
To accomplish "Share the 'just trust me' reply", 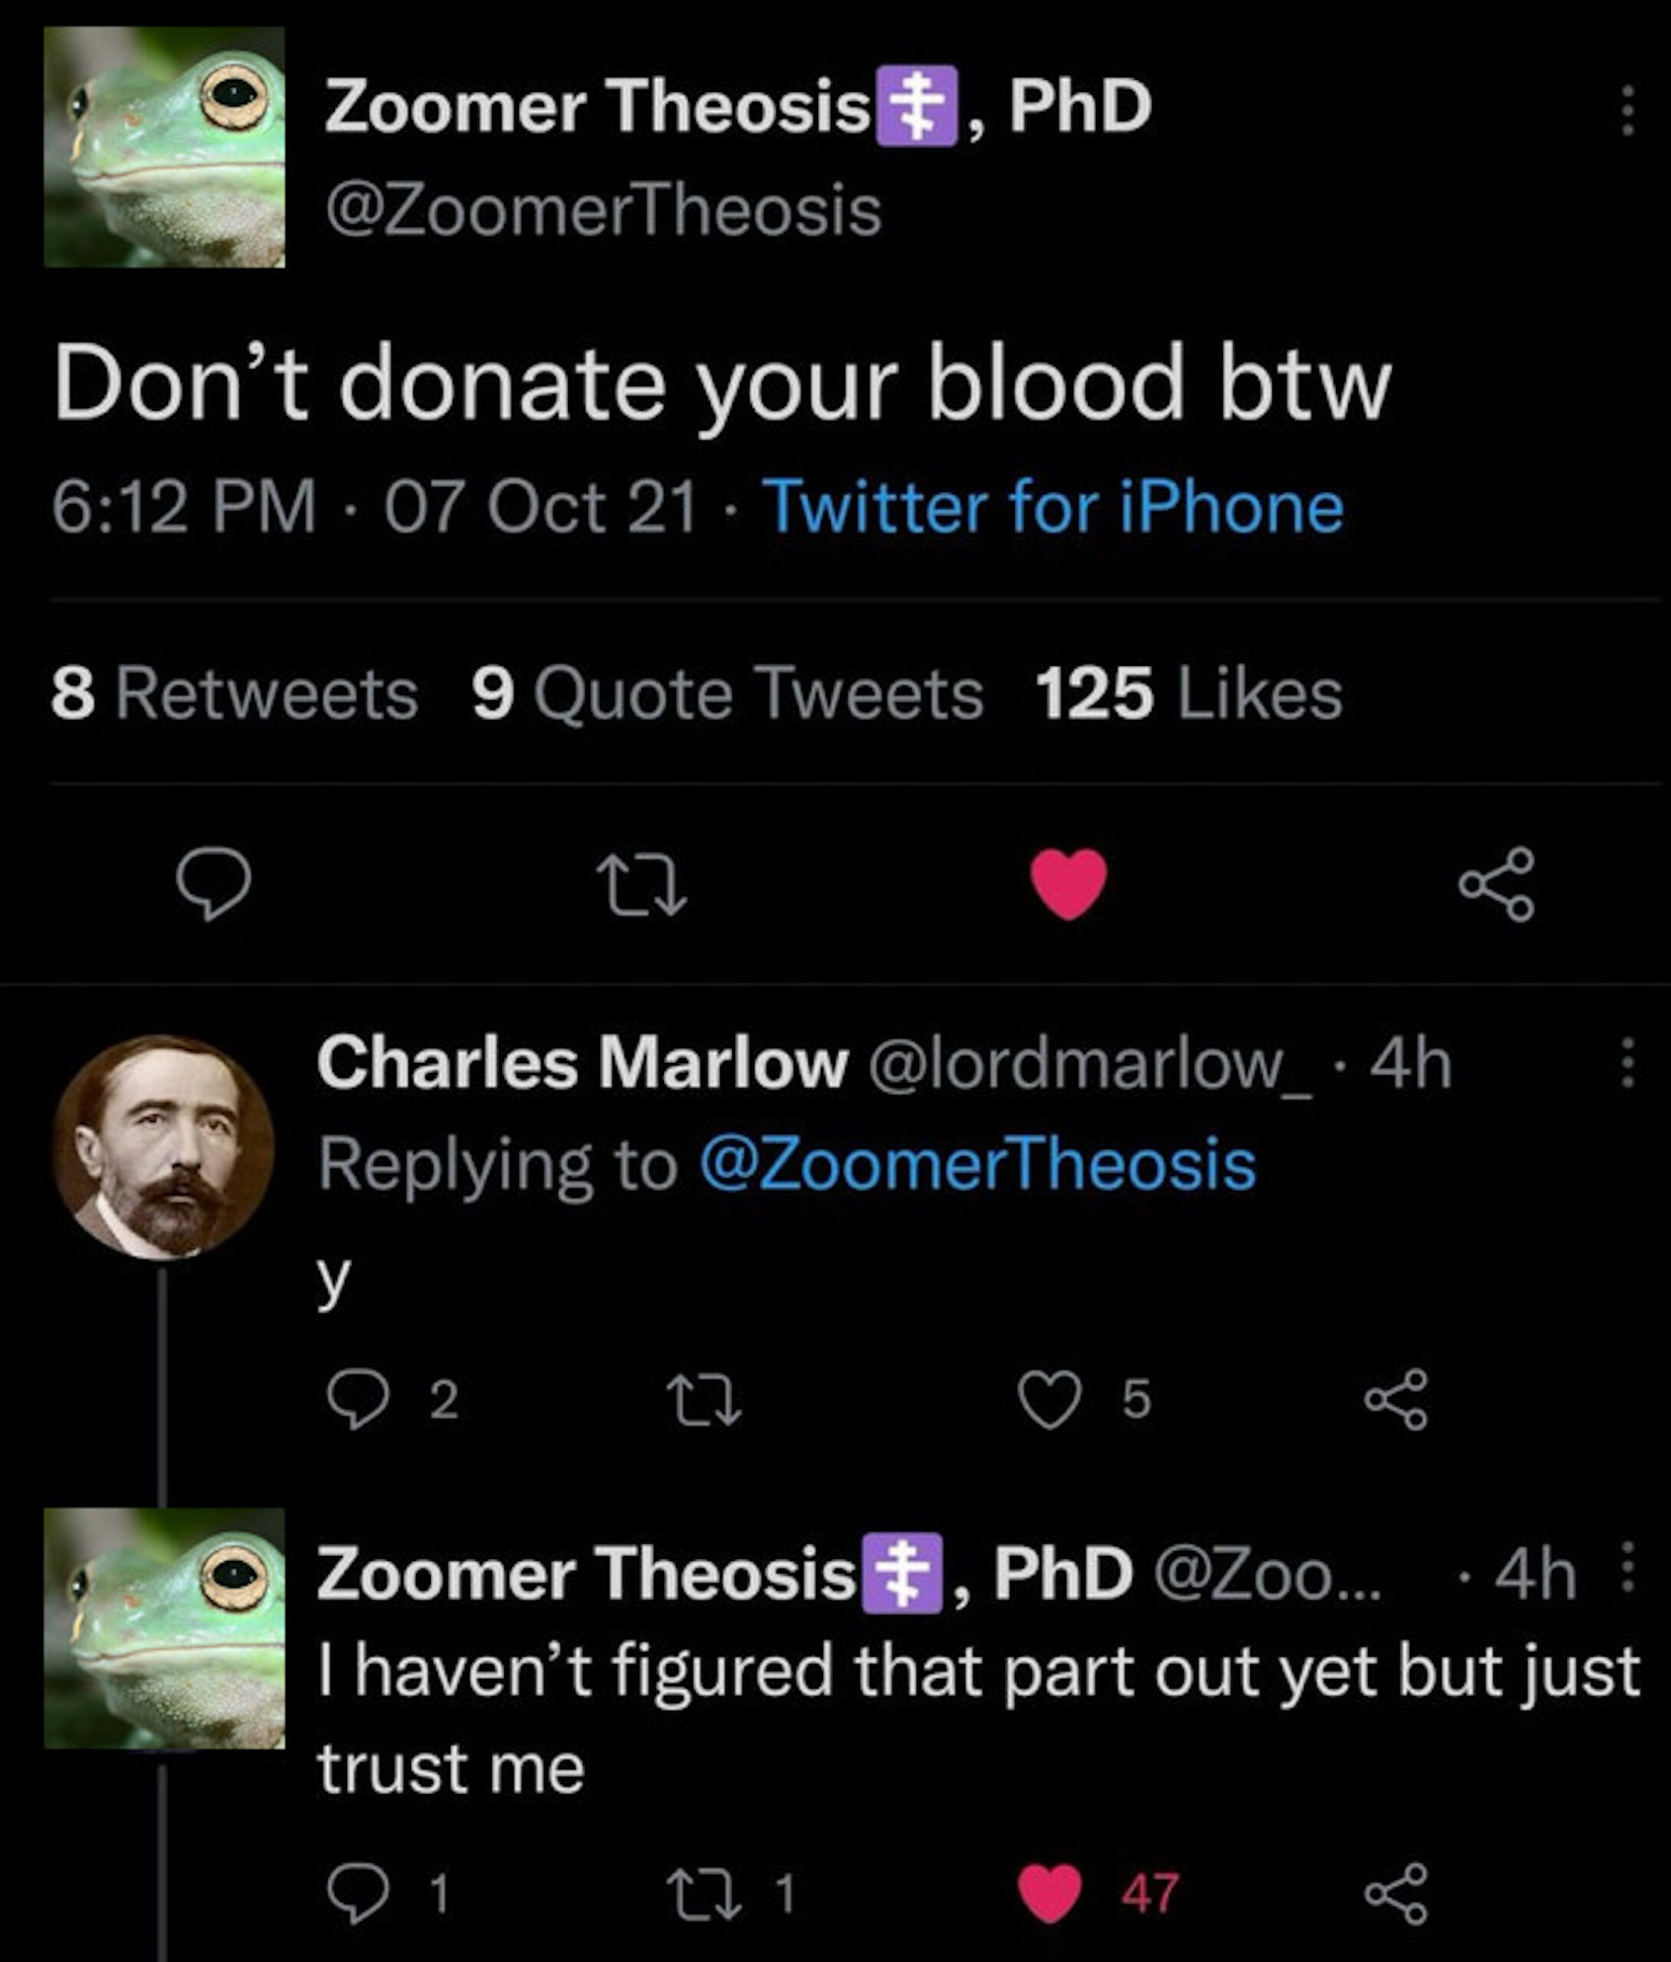I will pos(1395,1893).
